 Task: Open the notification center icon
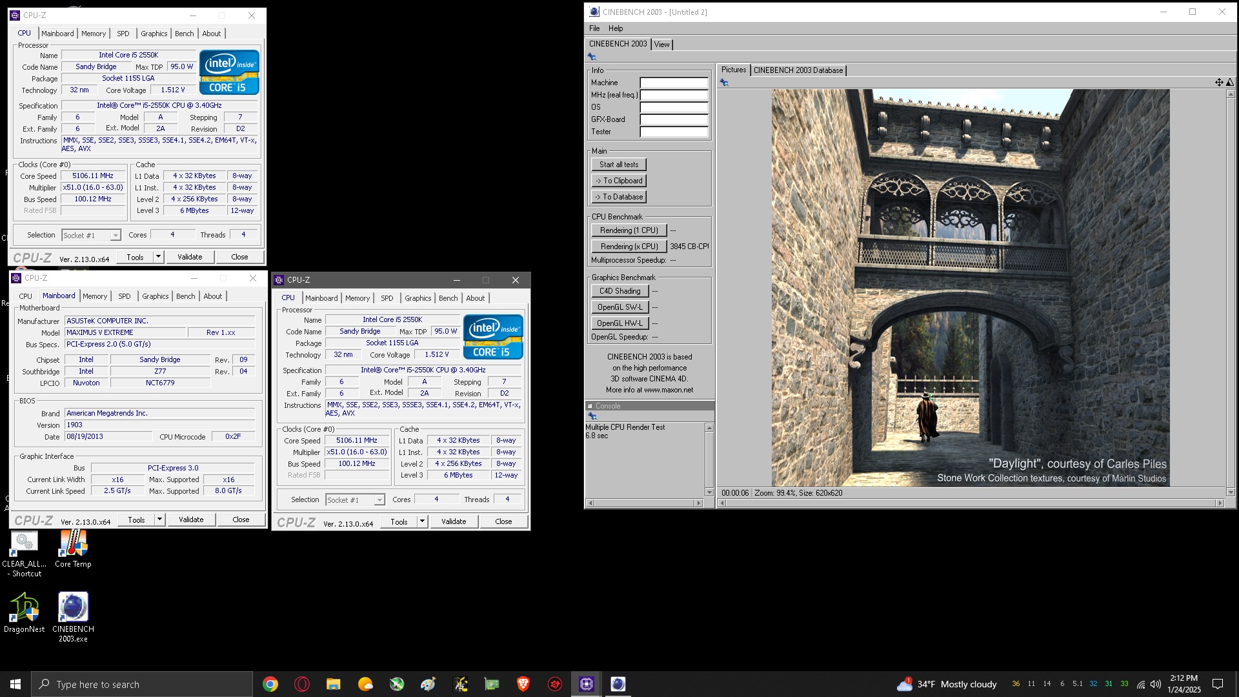[x=1218, y=684]
